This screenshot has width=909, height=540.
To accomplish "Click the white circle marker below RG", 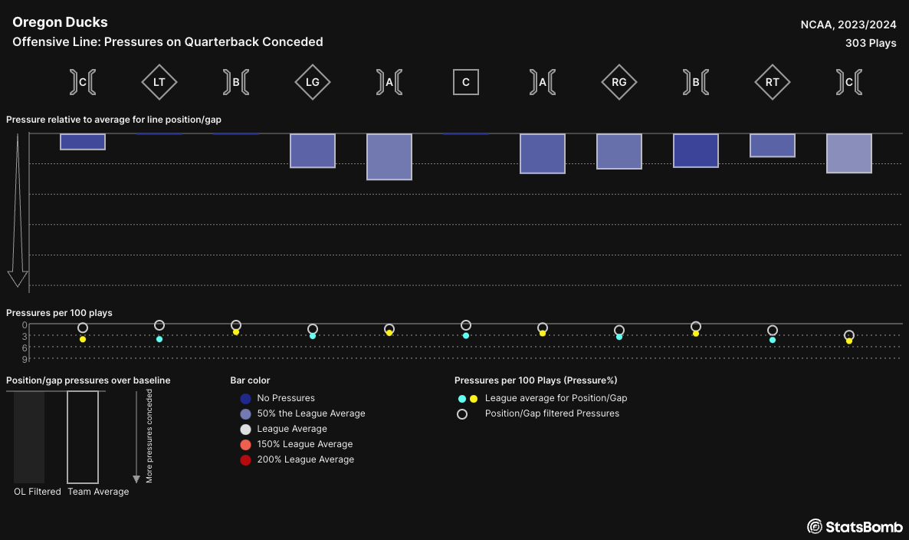I will [619, 330].
